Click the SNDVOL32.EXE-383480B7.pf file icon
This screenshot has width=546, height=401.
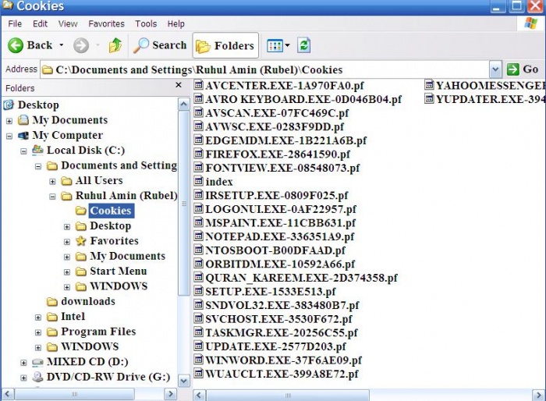tap(198, 304)
